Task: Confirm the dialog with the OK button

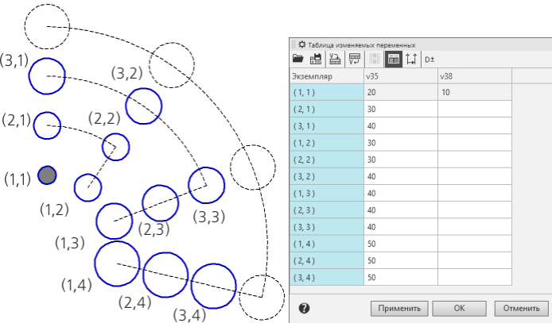Action: pyautogui.click(x=459, y=307)
